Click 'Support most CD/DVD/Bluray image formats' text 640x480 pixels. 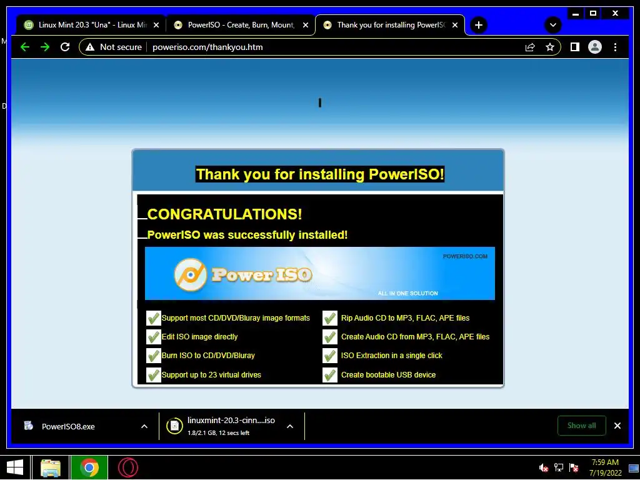(236, 318)
